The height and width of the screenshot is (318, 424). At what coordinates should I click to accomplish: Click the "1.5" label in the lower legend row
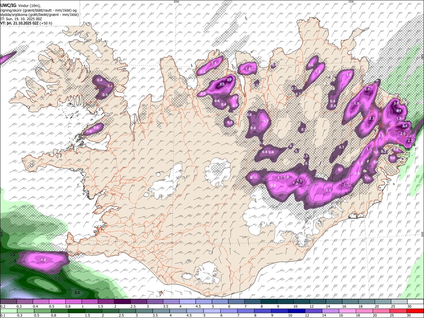point(88,315)
